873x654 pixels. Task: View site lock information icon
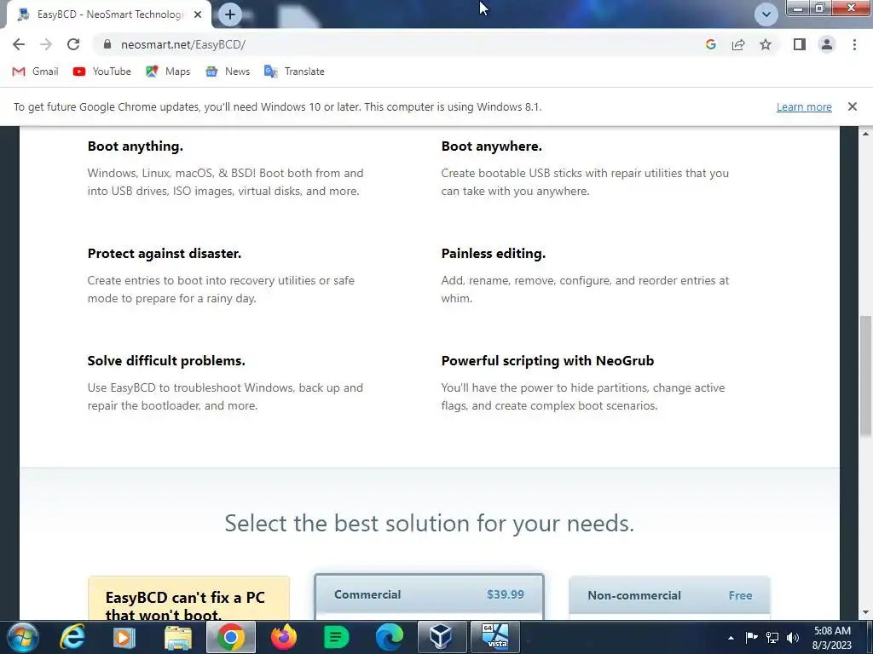click(x=107, y=44)
